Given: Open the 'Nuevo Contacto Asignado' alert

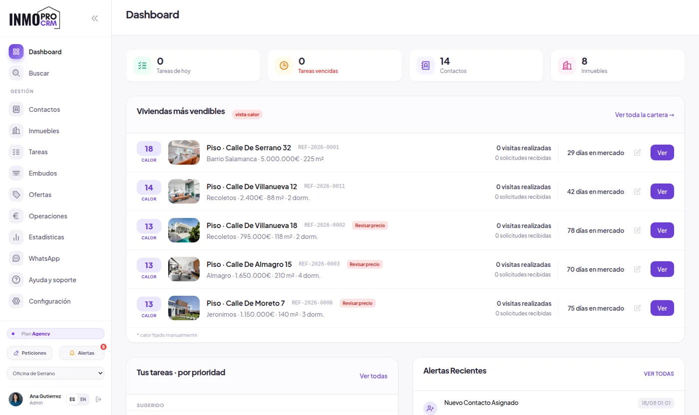Looking at the screenshot, I should [481, 403].
